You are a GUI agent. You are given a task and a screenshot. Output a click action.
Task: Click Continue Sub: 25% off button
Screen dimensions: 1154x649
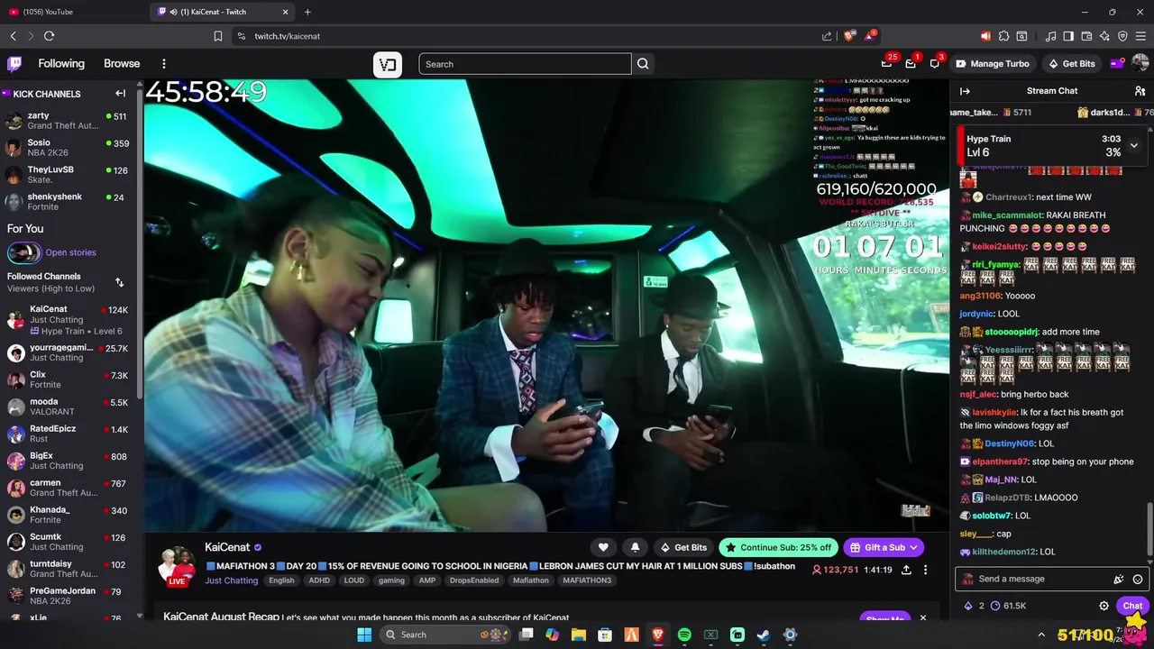(x=778, y=547)
